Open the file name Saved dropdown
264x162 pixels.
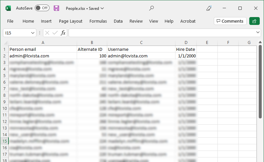[102, 8]
